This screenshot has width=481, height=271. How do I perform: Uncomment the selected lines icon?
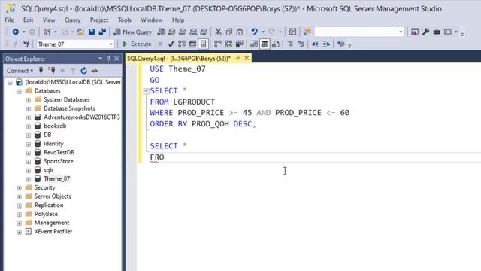coord(301,44)
